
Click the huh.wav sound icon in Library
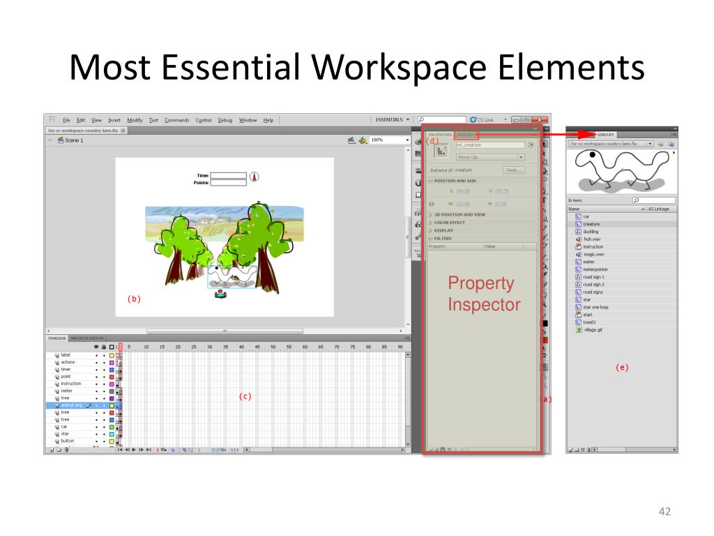(578, 239)
